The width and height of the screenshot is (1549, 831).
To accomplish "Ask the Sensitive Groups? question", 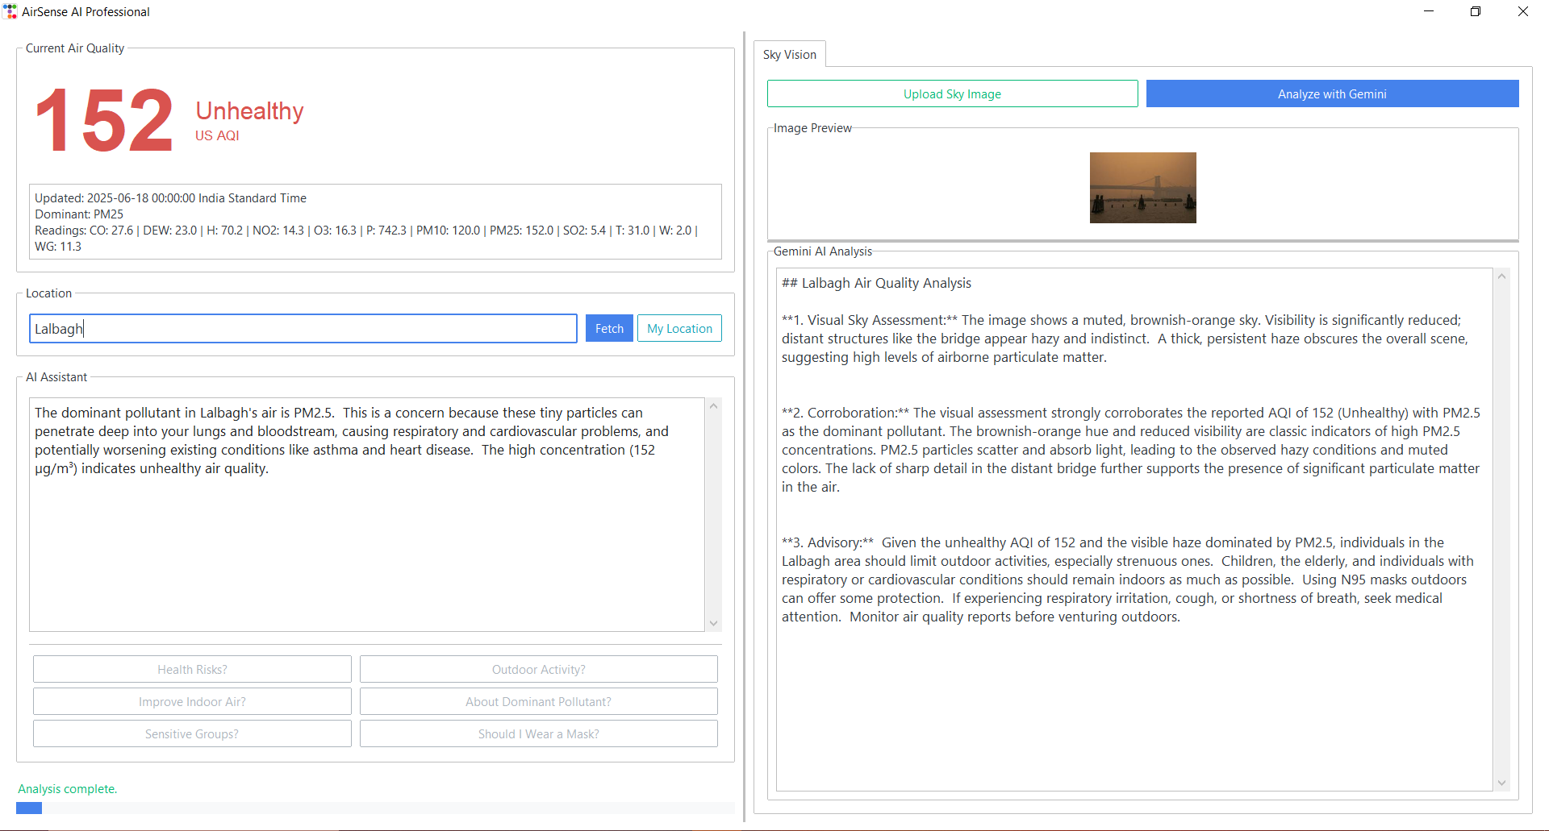I will point(192,733).
